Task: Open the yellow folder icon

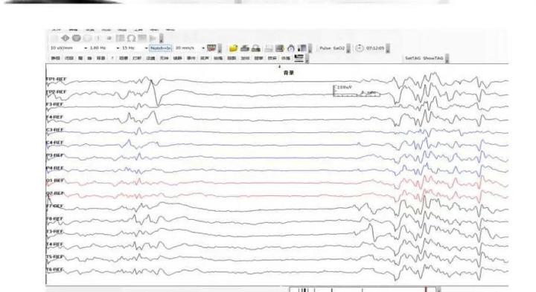Action: pyautogui.click(x=234, y=48)
